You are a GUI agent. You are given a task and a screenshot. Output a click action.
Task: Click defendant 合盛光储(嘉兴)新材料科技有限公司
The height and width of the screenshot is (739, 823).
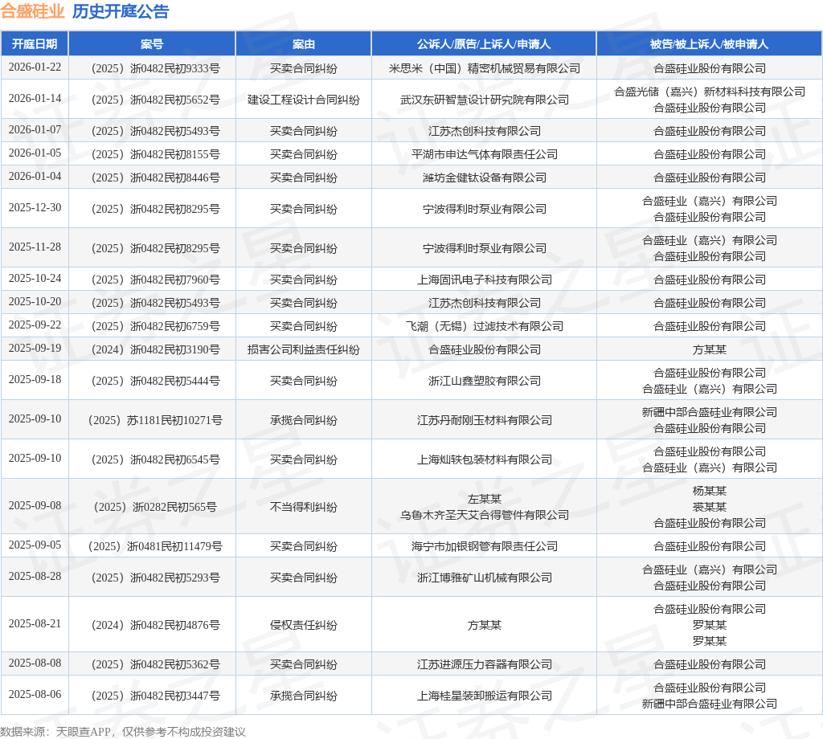coord(709,92)
